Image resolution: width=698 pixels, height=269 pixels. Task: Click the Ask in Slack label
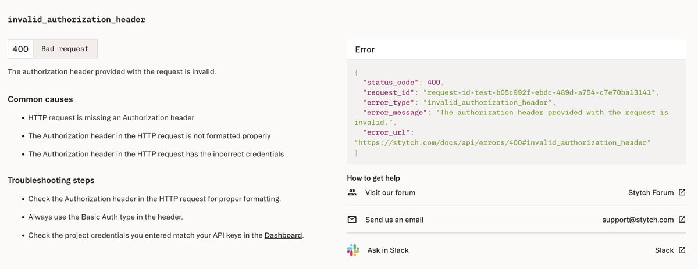pyautogui.click(x=388, y=250)
